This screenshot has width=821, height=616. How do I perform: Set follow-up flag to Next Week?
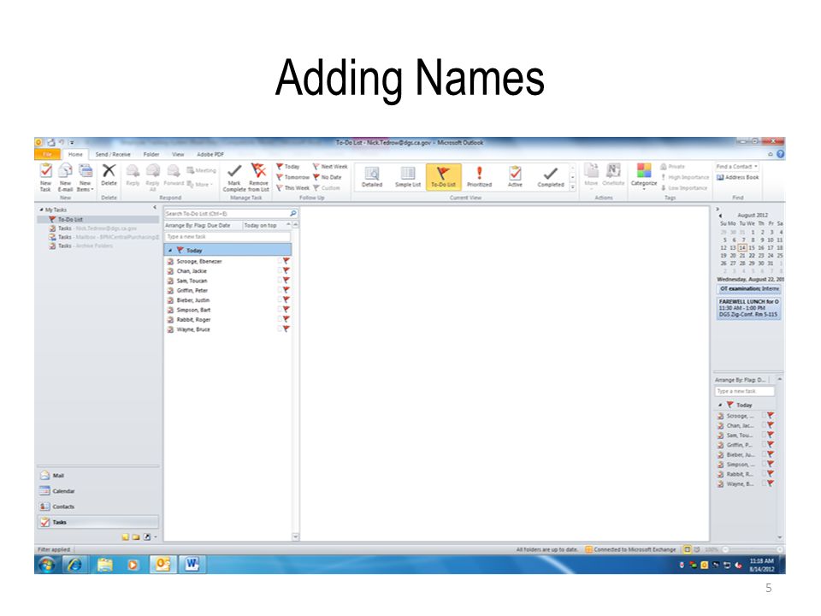pyautogui.click(x=330, y=167)
